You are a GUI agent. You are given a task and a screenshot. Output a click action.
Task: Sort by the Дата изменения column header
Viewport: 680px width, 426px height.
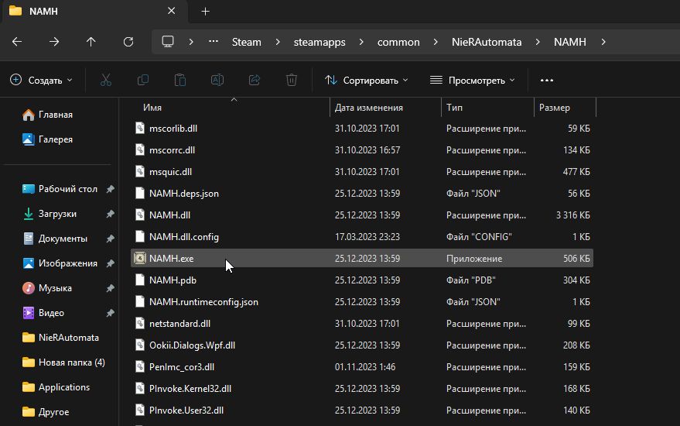click(x=368, y=108)
